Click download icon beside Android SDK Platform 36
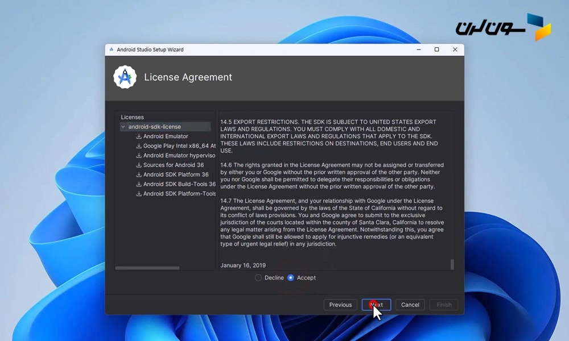 tap(139, 174)
